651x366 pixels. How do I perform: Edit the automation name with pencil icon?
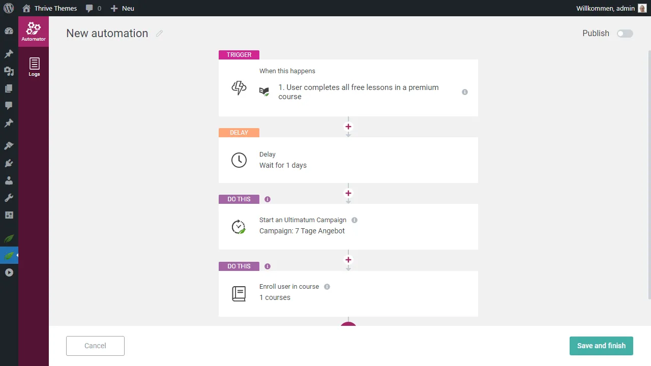point(159,33)
